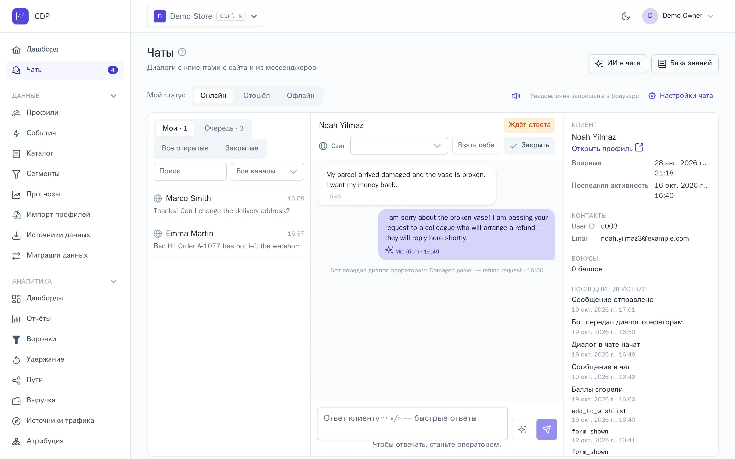The height and width of the screenshot is (459, 735).
Task: Click Взять себе to take the chat
Action: pos(476,145)
